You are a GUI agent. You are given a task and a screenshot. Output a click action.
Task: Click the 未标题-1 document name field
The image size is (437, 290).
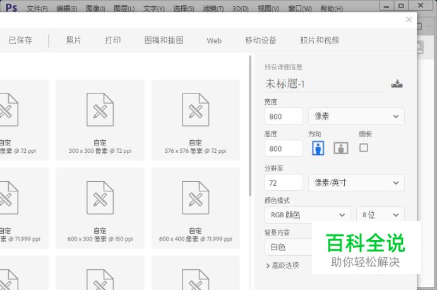325,83
